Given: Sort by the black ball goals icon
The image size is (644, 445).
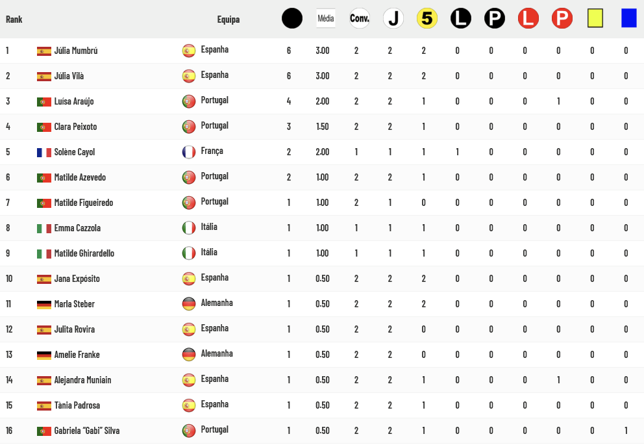Looking at the screenshot, I should [x=292, y=18].
